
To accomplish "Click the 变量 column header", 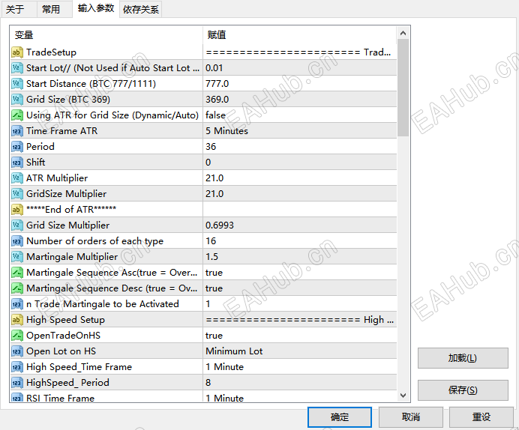I will click(x=106, y=34).
